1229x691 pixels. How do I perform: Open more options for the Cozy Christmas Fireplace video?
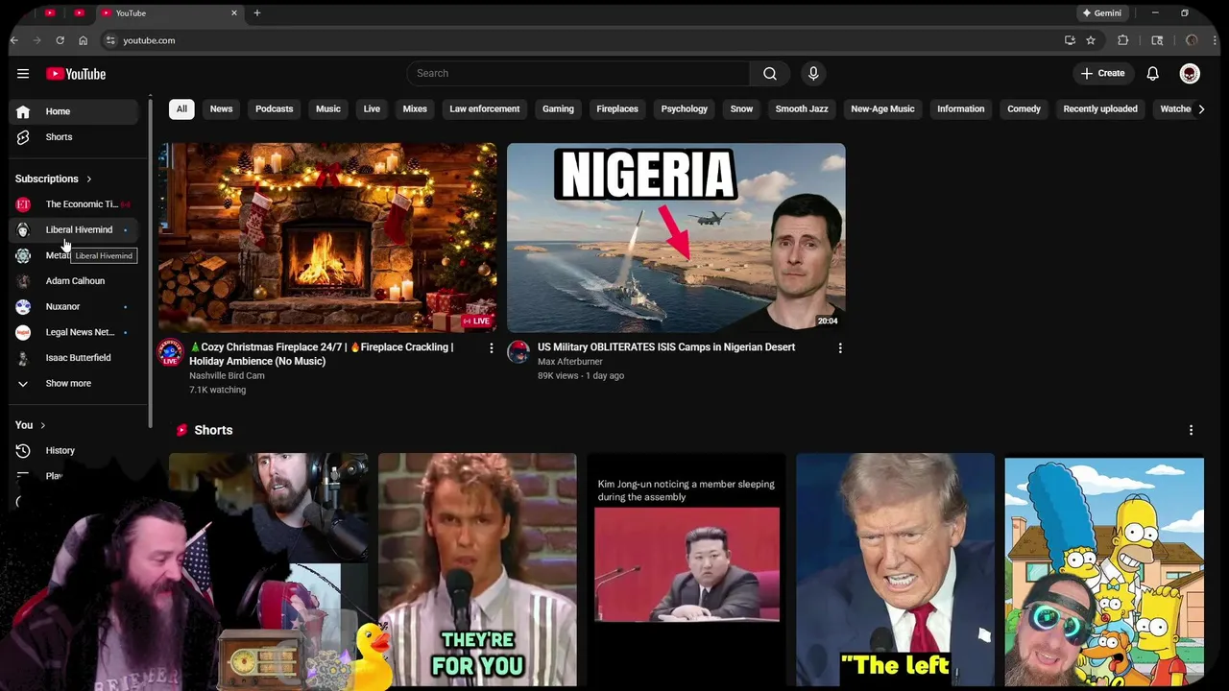(x=492, y=348)
